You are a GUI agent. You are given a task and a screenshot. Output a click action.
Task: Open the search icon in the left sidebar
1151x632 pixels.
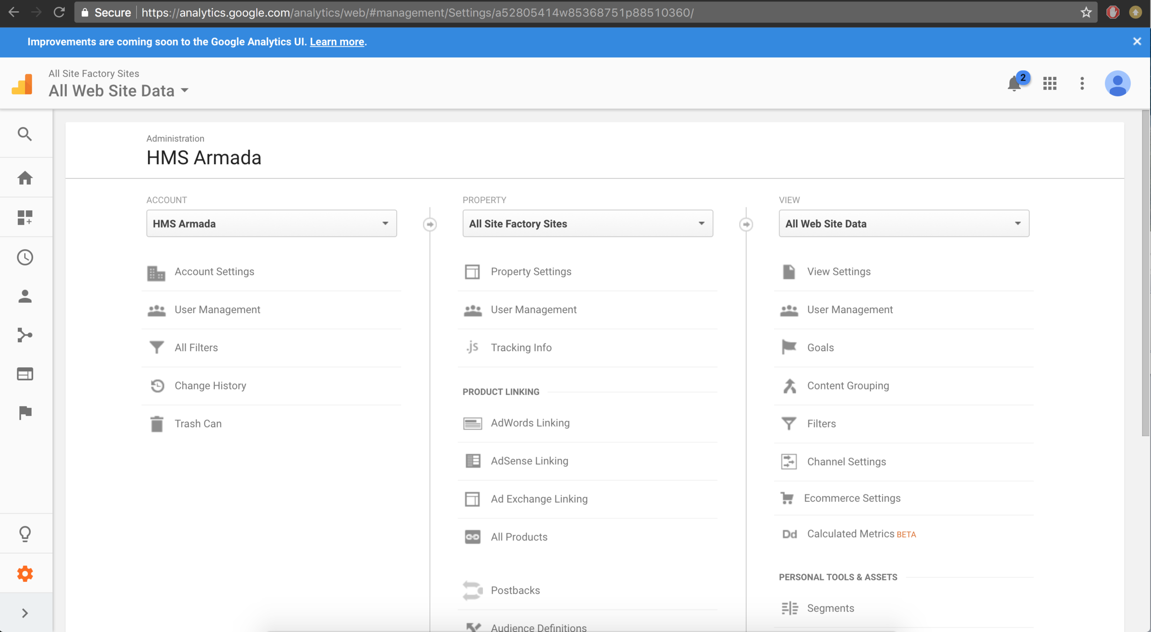click(25, 134)
